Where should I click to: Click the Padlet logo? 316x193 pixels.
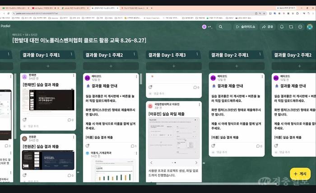pyautogui.click(x=5, y=26)
